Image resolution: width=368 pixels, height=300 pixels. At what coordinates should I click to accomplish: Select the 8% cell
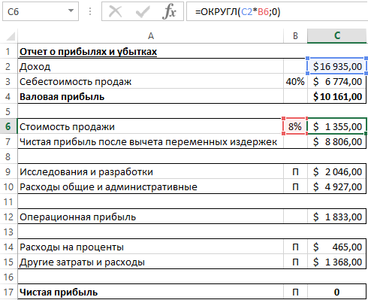coord(295,126)
